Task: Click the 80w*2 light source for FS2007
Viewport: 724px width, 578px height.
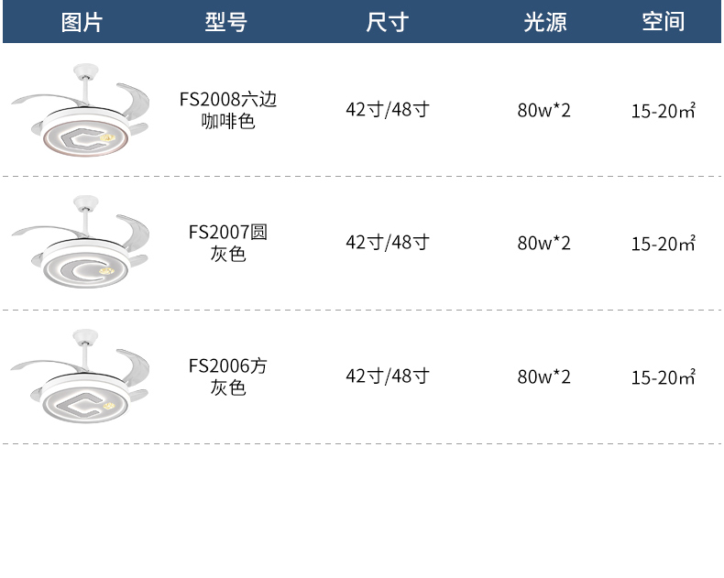Action: point(544,243)
